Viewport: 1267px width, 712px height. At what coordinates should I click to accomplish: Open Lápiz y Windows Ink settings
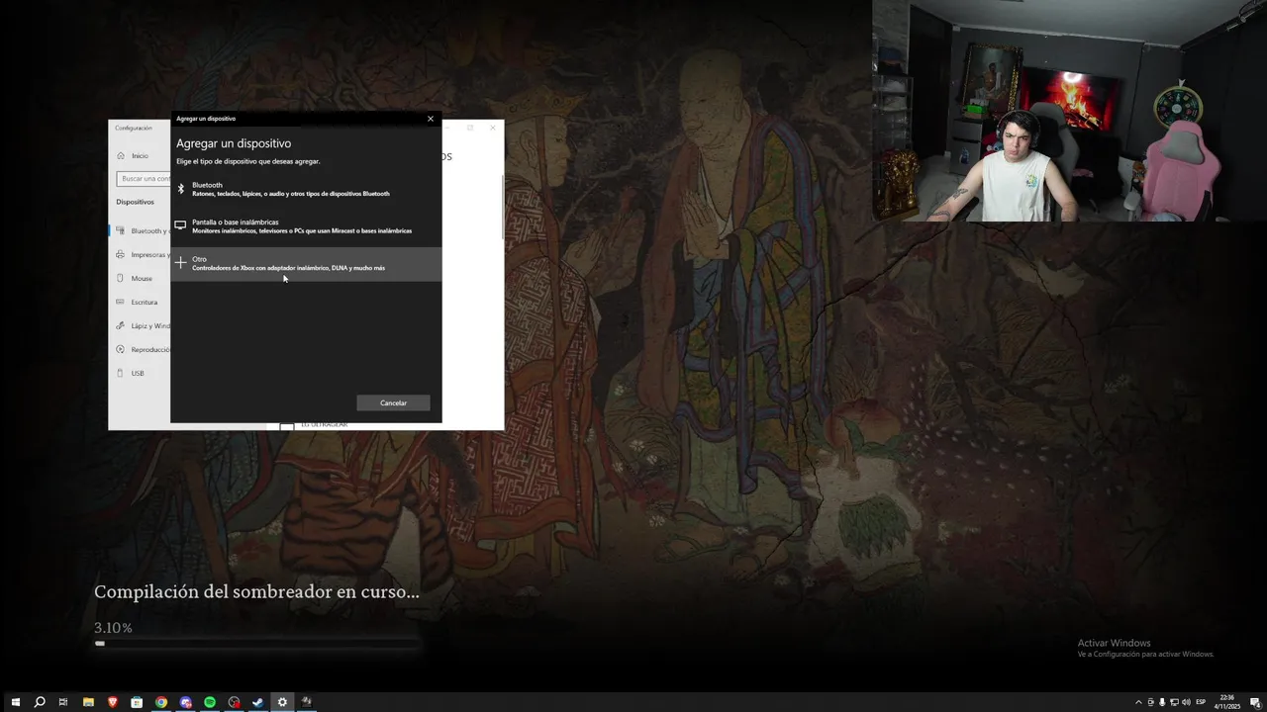(x=139, y=325)
